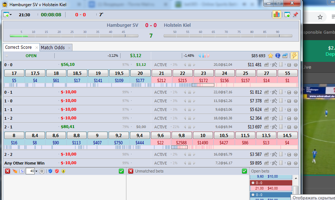Image resolution: width=335 pixels, height=200 pixels.
Task: Click red X cancel icon in bottom-left panel
Action: point(8,171)
